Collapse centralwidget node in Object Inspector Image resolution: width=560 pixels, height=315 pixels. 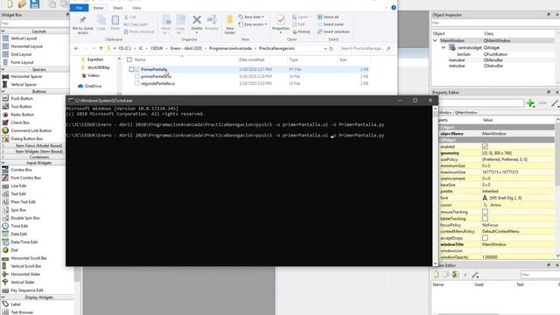pyautogui.click(x=444, y=47)
